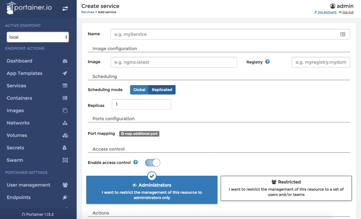Click the sidebar collapse arrows icon
Screen dimensions: 361x219
point(65,8)
